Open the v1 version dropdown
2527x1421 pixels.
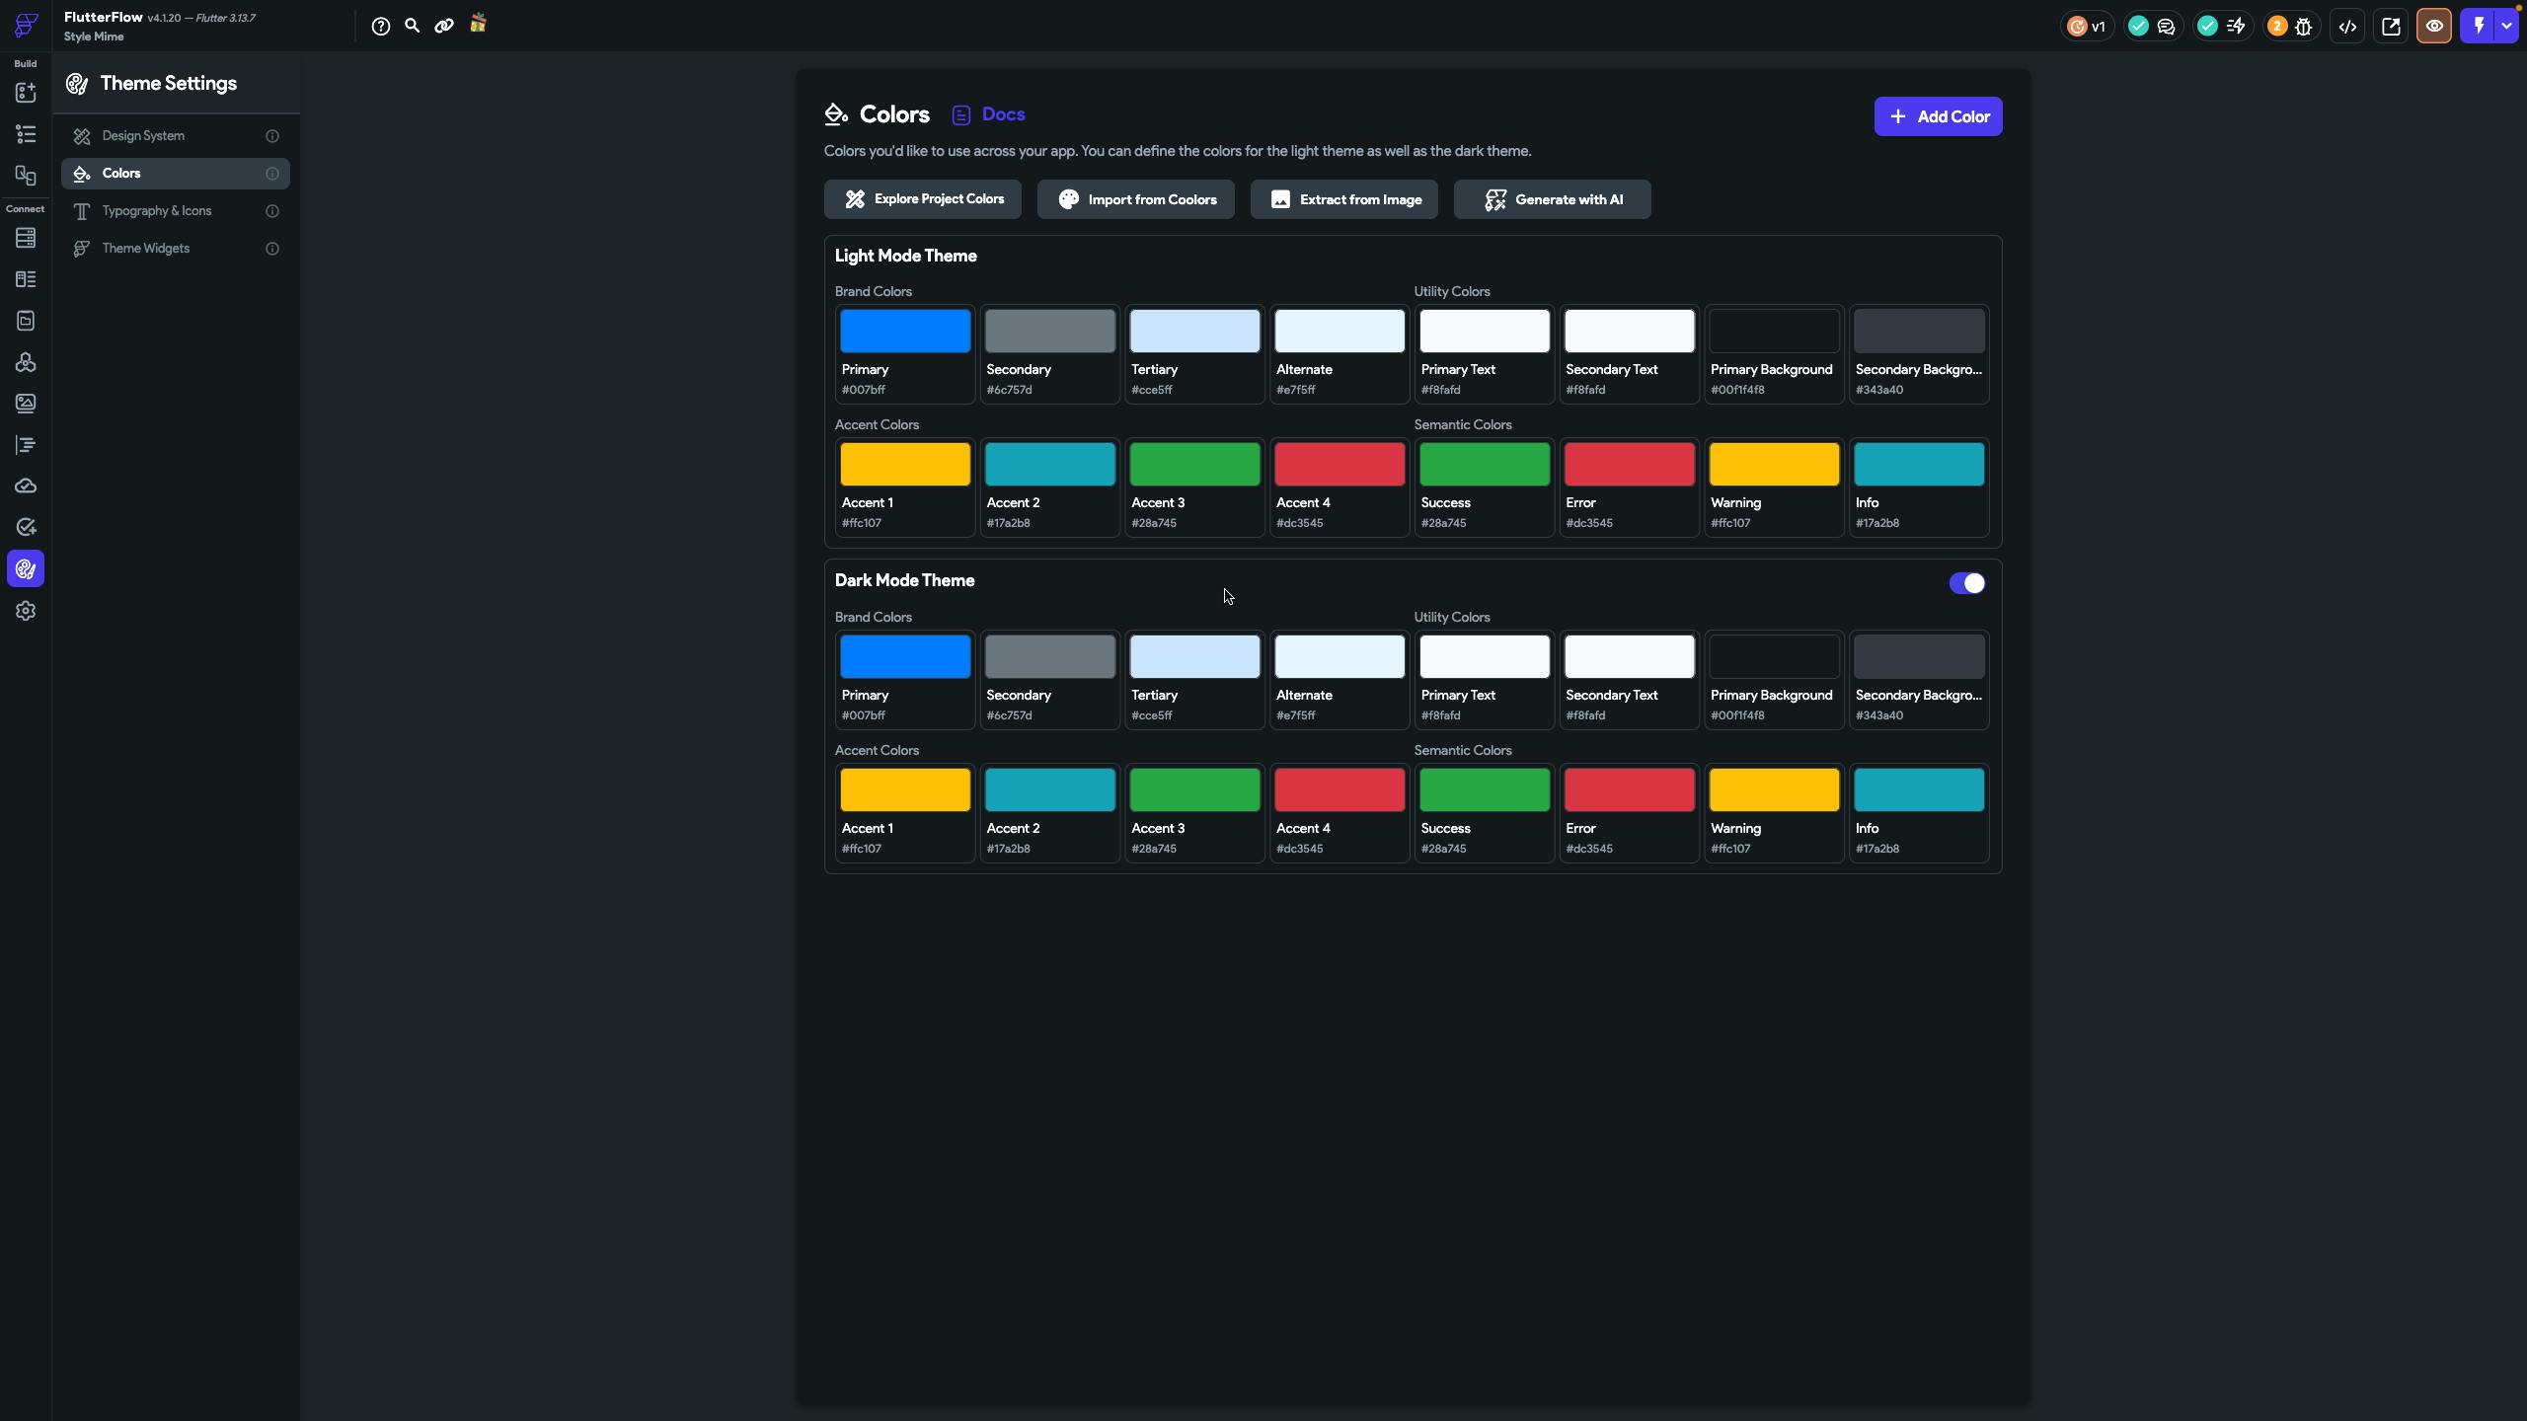tap(2087, 27)
